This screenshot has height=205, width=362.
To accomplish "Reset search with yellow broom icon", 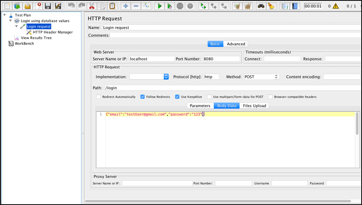I will [x=271, y=6].
